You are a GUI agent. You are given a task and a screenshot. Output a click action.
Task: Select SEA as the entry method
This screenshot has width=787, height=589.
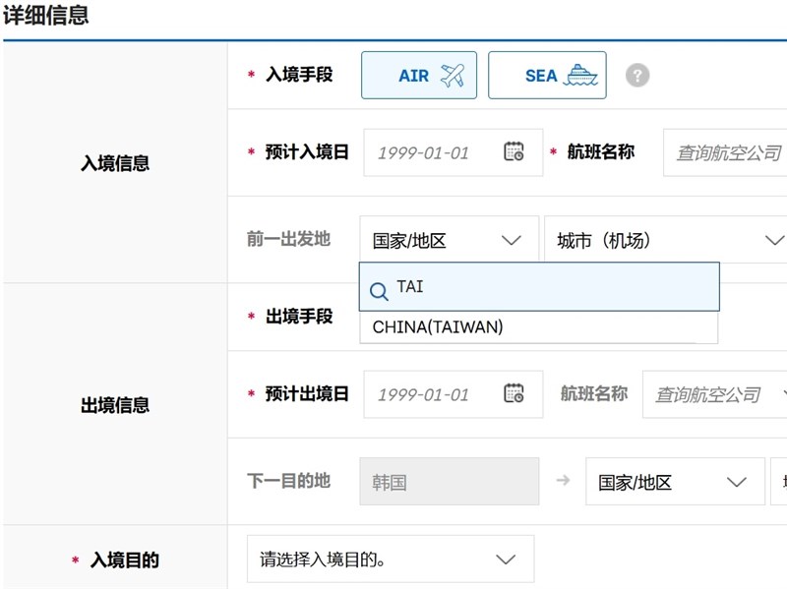(546, 76)
